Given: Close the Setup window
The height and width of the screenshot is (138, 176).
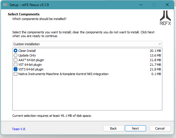Looking at the screenshot, I should (x=167, y=5).
